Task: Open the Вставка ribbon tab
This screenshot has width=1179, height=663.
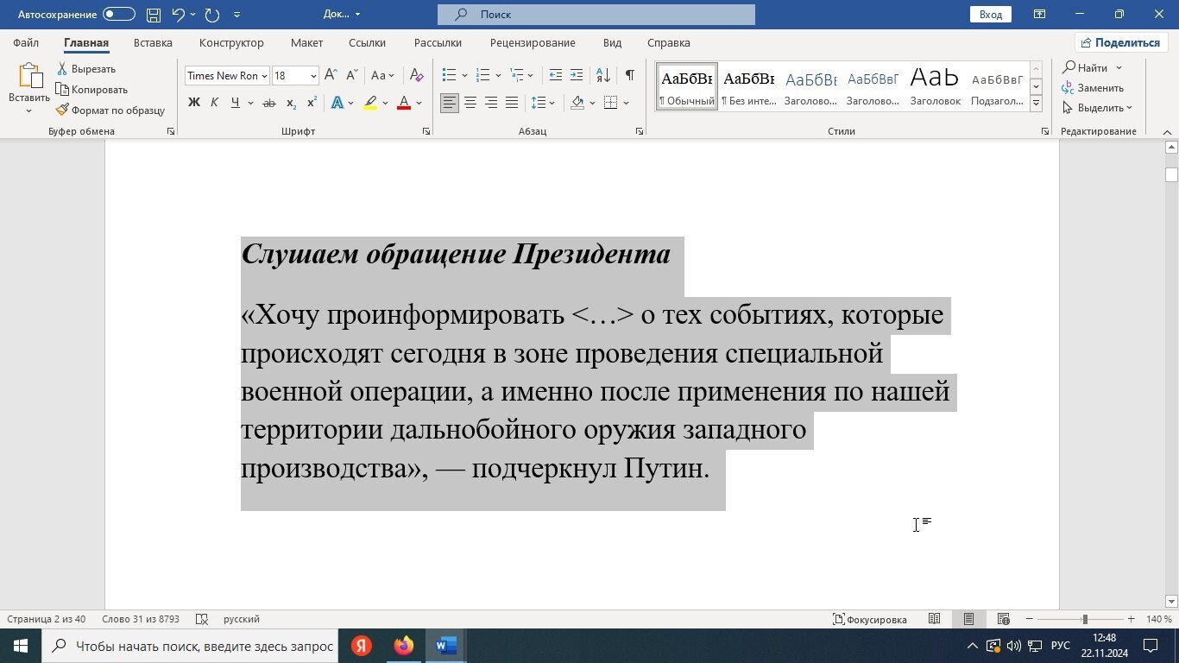Action: [x=153, y=42]
